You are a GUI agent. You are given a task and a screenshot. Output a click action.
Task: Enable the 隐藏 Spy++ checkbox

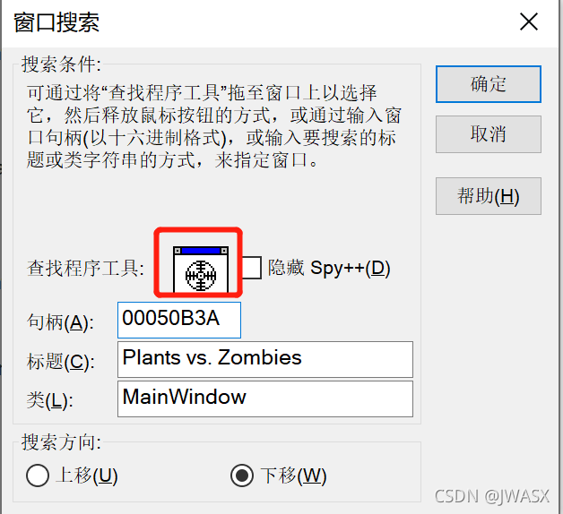tap(251, 268)
